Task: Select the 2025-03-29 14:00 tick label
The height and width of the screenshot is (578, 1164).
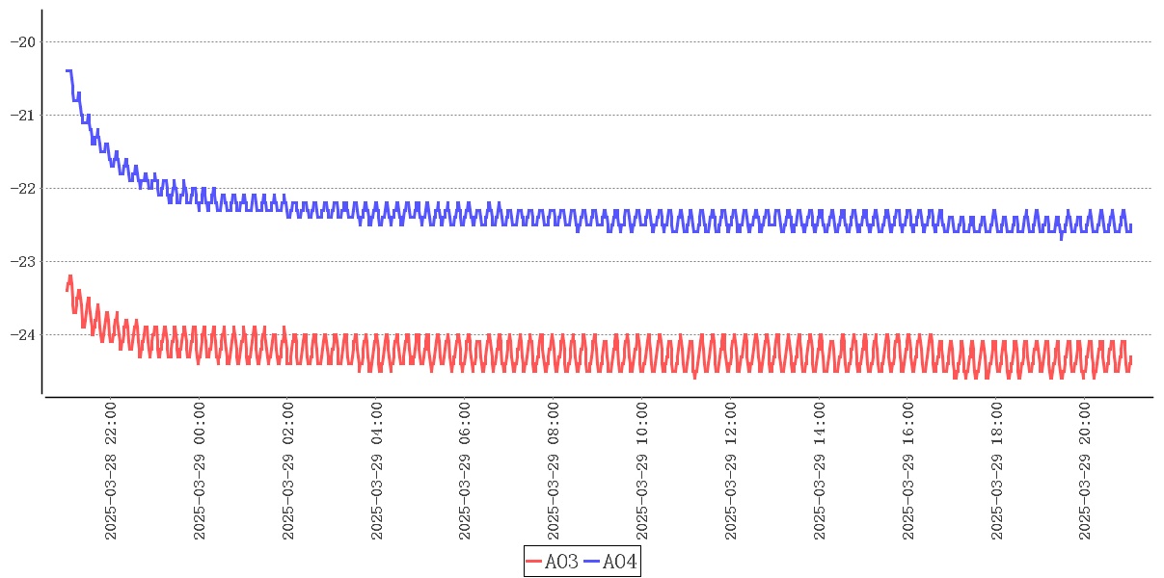Action: click(x=820, y=472)
